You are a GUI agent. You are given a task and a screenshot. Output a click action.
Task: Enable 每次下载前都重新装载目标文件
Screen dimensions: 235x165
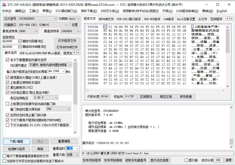pyautogui.click(x=5, y=156)
